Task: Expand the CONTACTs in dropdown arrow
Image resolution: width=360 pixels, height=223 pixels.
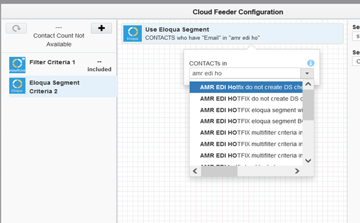Action: click(x=307, y=73)
